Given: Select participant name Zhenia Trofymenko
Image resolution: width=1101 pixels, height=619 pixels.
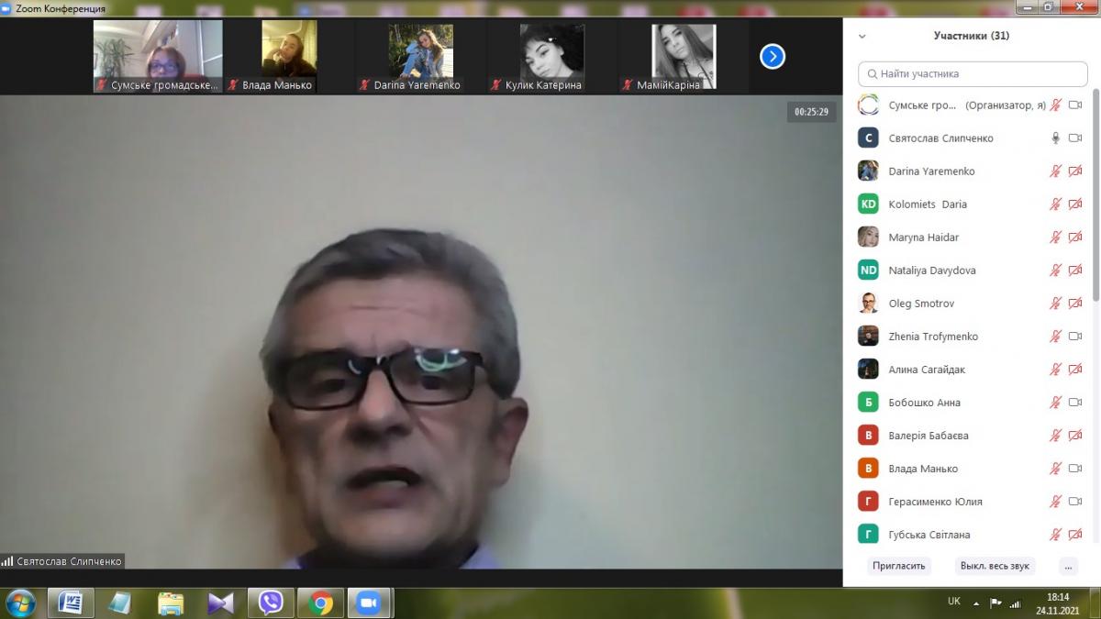Looking at the screenshot, I should [933, 337].
